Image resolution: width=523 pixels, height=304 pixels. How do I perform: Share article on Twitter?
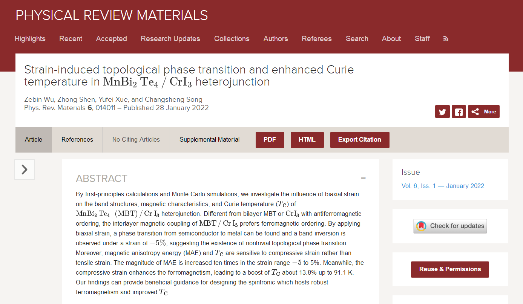click(442, 112)
